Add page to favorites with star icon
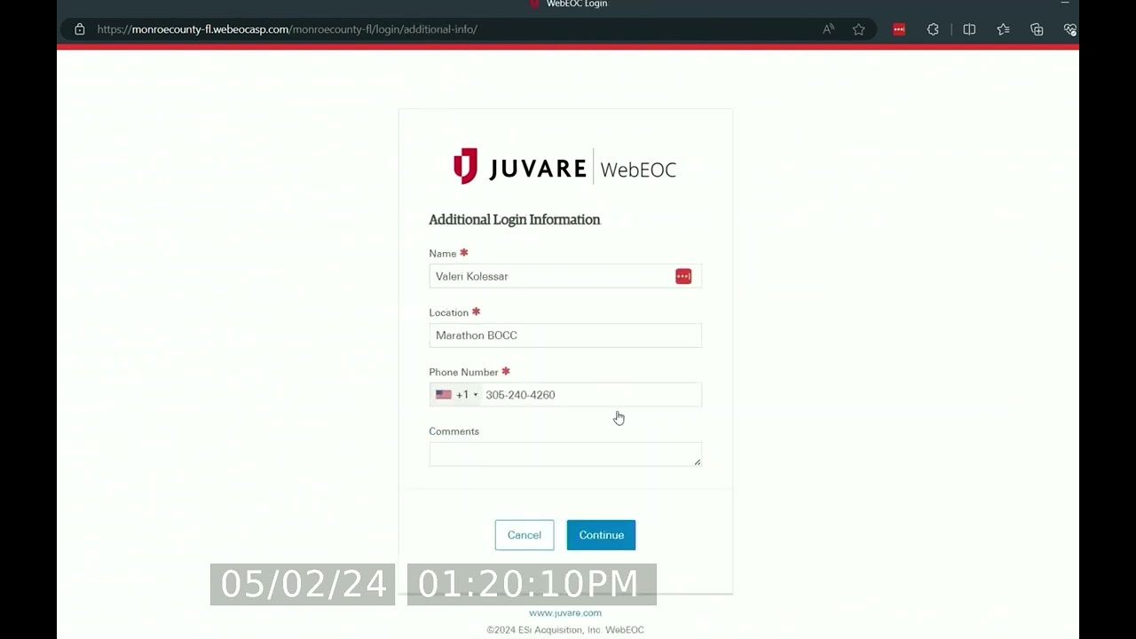This screenshot has width=1136, height=639. (x=859, y=29)
